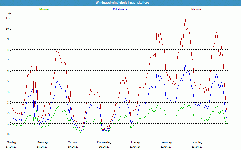Select the red "Maxima" legend label
The height and width of the screenshot is (150, 241).
(196, 9)
